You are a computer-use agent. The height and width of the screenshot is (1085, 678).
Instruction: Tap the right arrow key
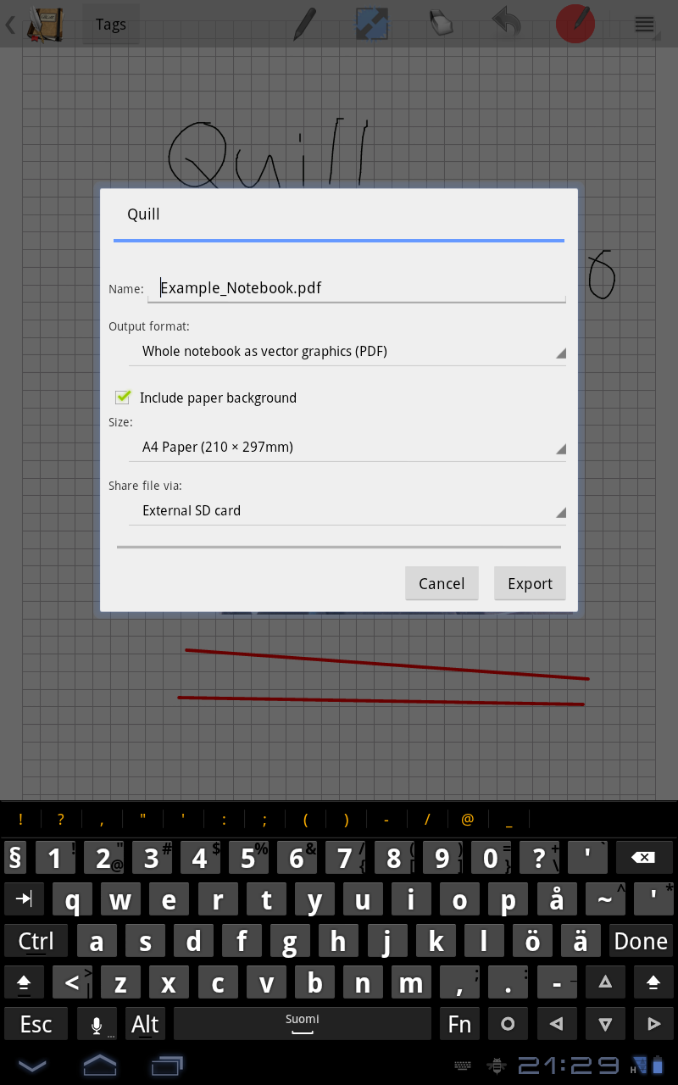coord(653,1024)
